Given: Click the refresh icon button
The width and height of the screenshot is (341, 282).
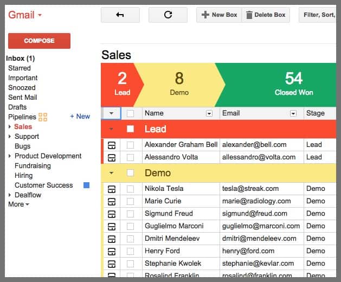Looking at the screenshot, I should [168, 15].
